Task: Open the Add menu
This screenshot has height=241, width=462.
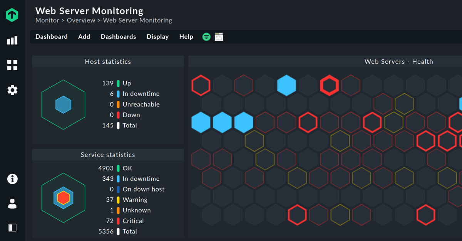Action: [x=84, y=37]
